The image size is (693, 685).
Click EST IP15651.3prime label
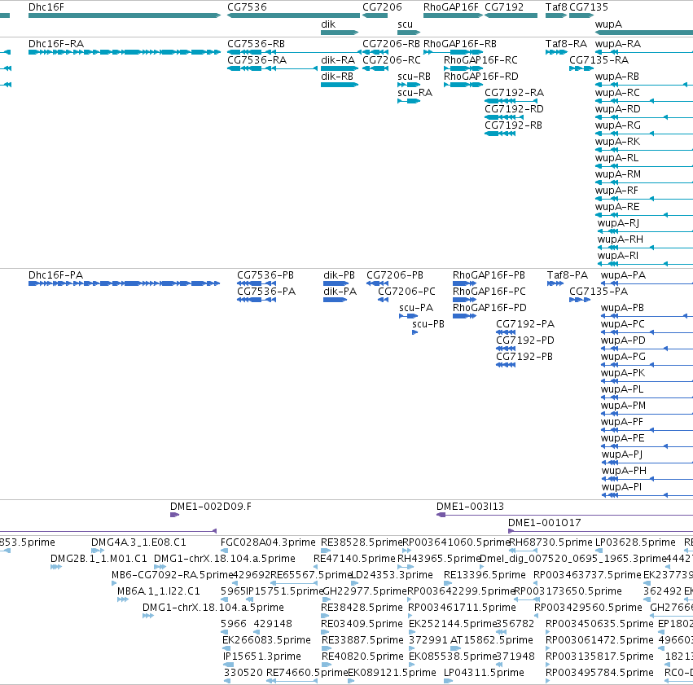click(262, 656)
